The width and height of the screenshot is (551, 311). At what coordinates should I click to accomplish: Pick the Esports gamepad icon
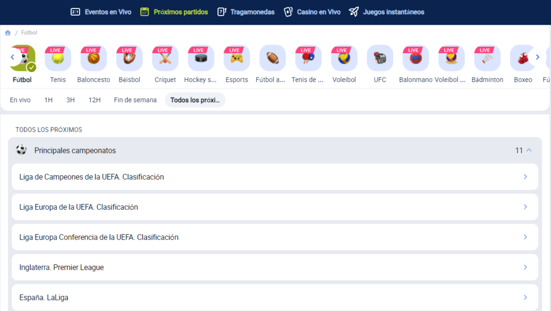(237, 58)
